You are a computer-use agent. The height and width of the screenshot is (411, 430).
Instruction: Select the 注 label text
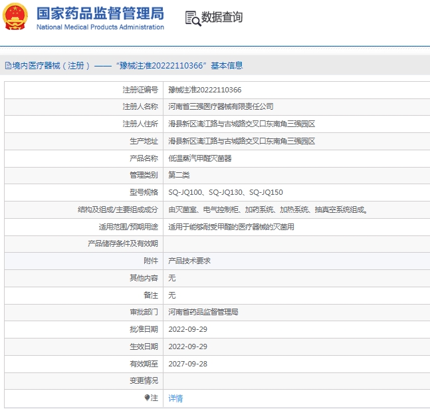(154, 398)
